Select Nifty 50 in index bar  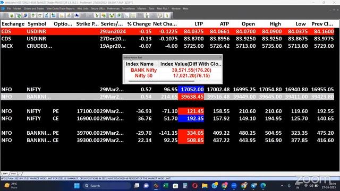click(x=143, y=76)
